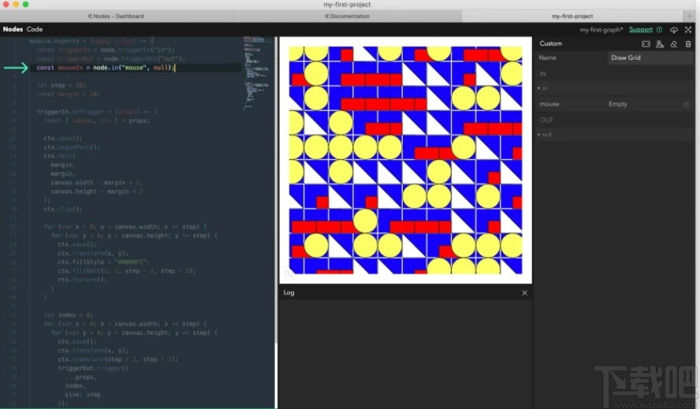Open the code view icon in Custom panel

pyautogui.click(x=646, y=44)
